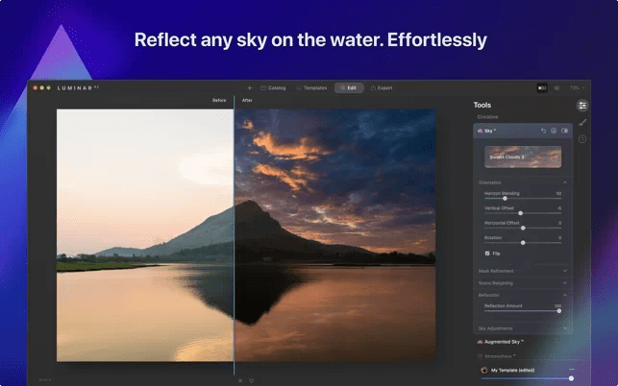Screen dimensions: 618x386
Task: Switch to the Templates tab
Action: [311, 87]
